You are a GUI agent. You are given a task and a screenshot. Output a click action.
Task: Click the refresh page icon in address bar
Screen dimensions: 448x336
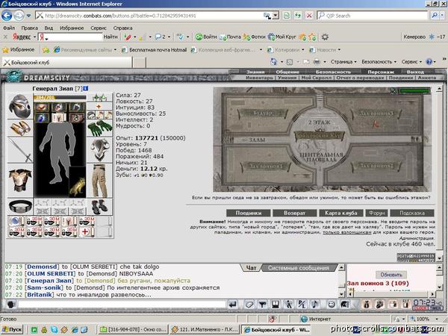[x=298, y=16]
